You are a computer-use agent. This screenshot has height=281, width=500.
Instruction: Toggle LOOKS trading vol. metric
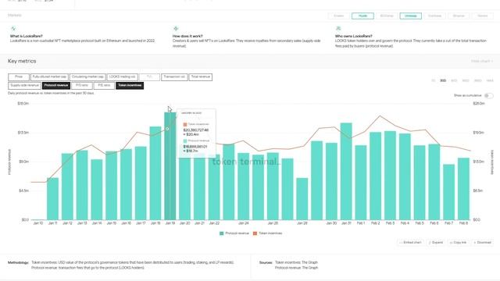[x=123, y=77]
